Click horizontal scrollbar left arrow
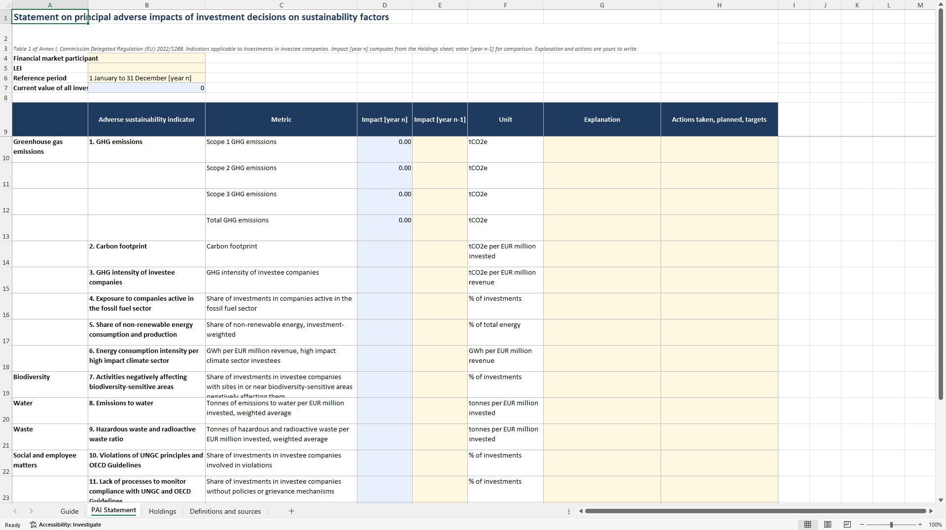946x530 pixels. click(581, 511)
